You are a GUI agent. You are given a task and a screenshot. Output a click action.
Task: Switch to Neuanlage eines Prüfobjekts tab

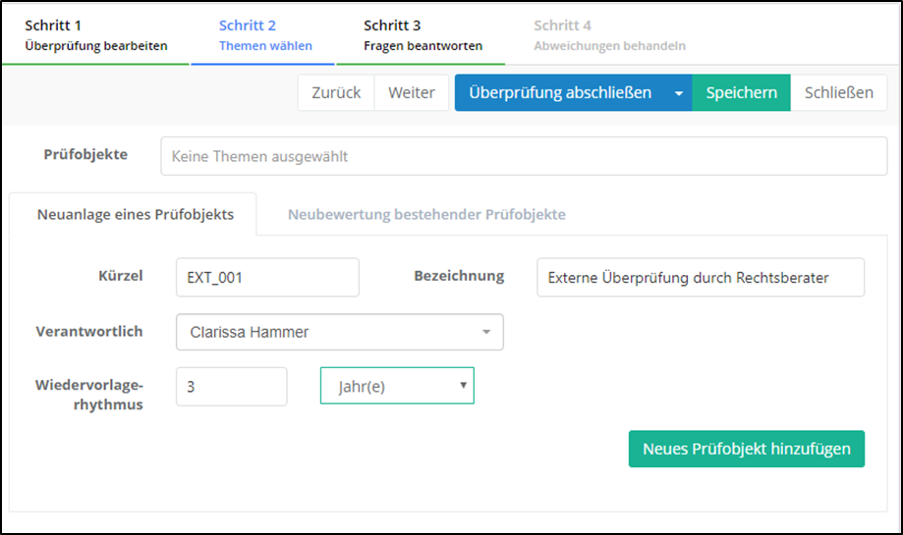pos(135,214)
